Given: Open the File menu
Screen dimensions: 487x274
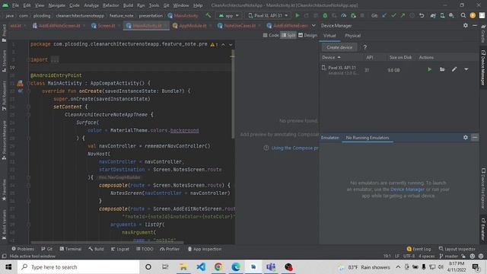Looking at the screenshot, I should click(15, 5).
